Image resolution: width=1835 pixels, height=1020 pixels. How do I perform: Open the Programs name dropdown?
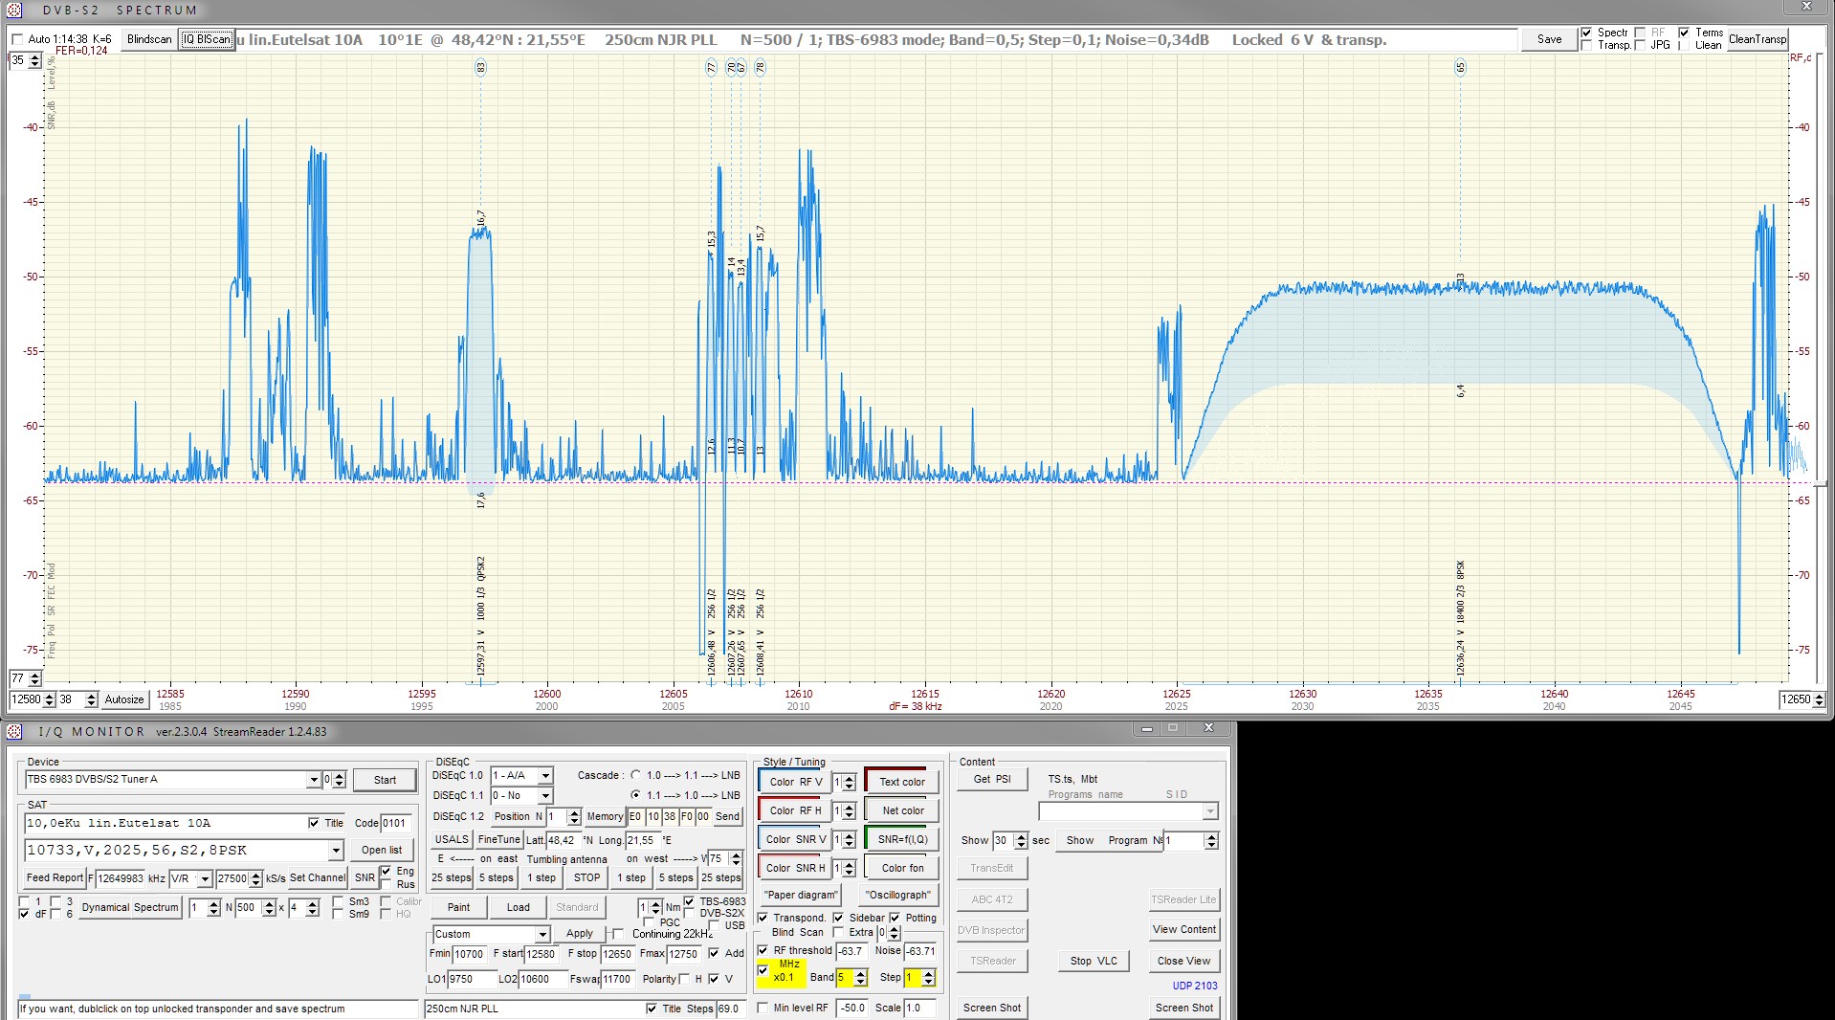tap(1210, 811)
